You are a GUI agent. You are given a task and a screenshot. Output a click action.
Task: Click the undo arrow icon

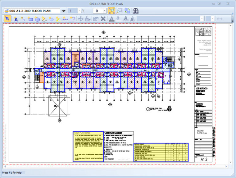point(96,19)
